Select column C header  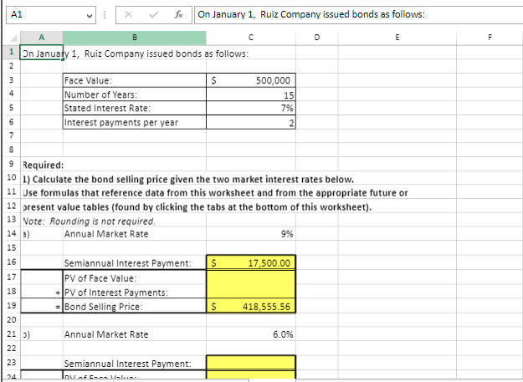point(251,38)
